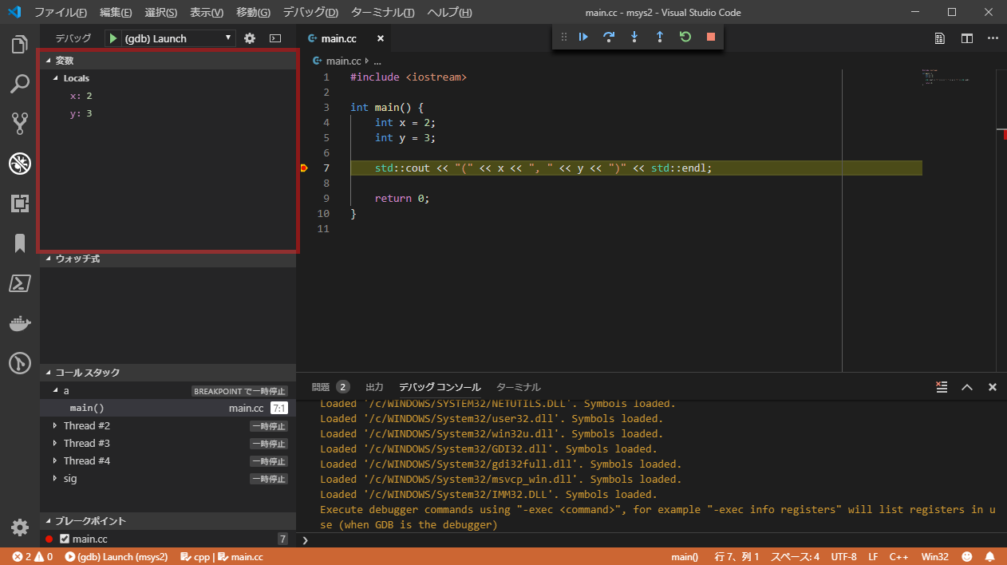Switch to the ターミナル panel tab
This screenshot has height=565, width=1007.
click(519, 387)
